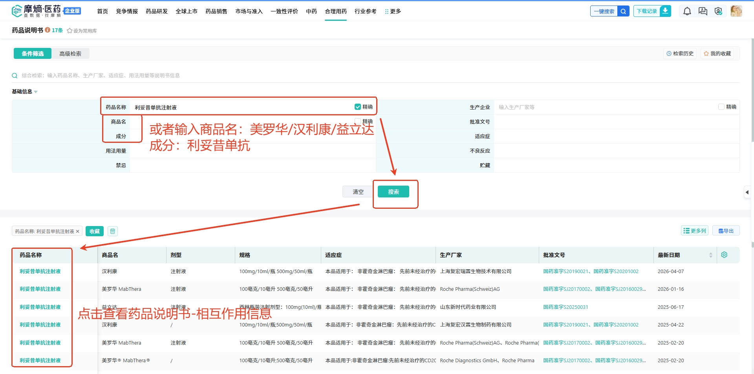Open 我的收藏
The width and height of the screenshot is (754, 374).
pyautogui.click(x=717, y=53)
